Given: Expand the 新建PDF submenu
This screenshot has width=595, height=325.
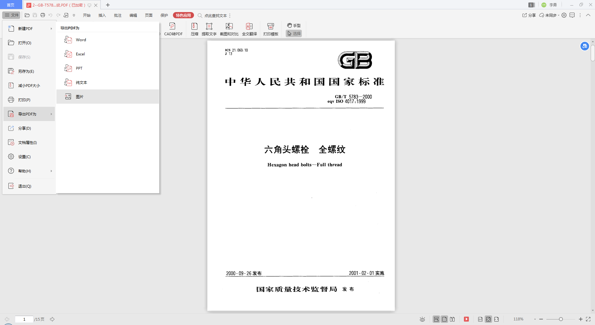Looking at the screenshot, I should (29, 28).
